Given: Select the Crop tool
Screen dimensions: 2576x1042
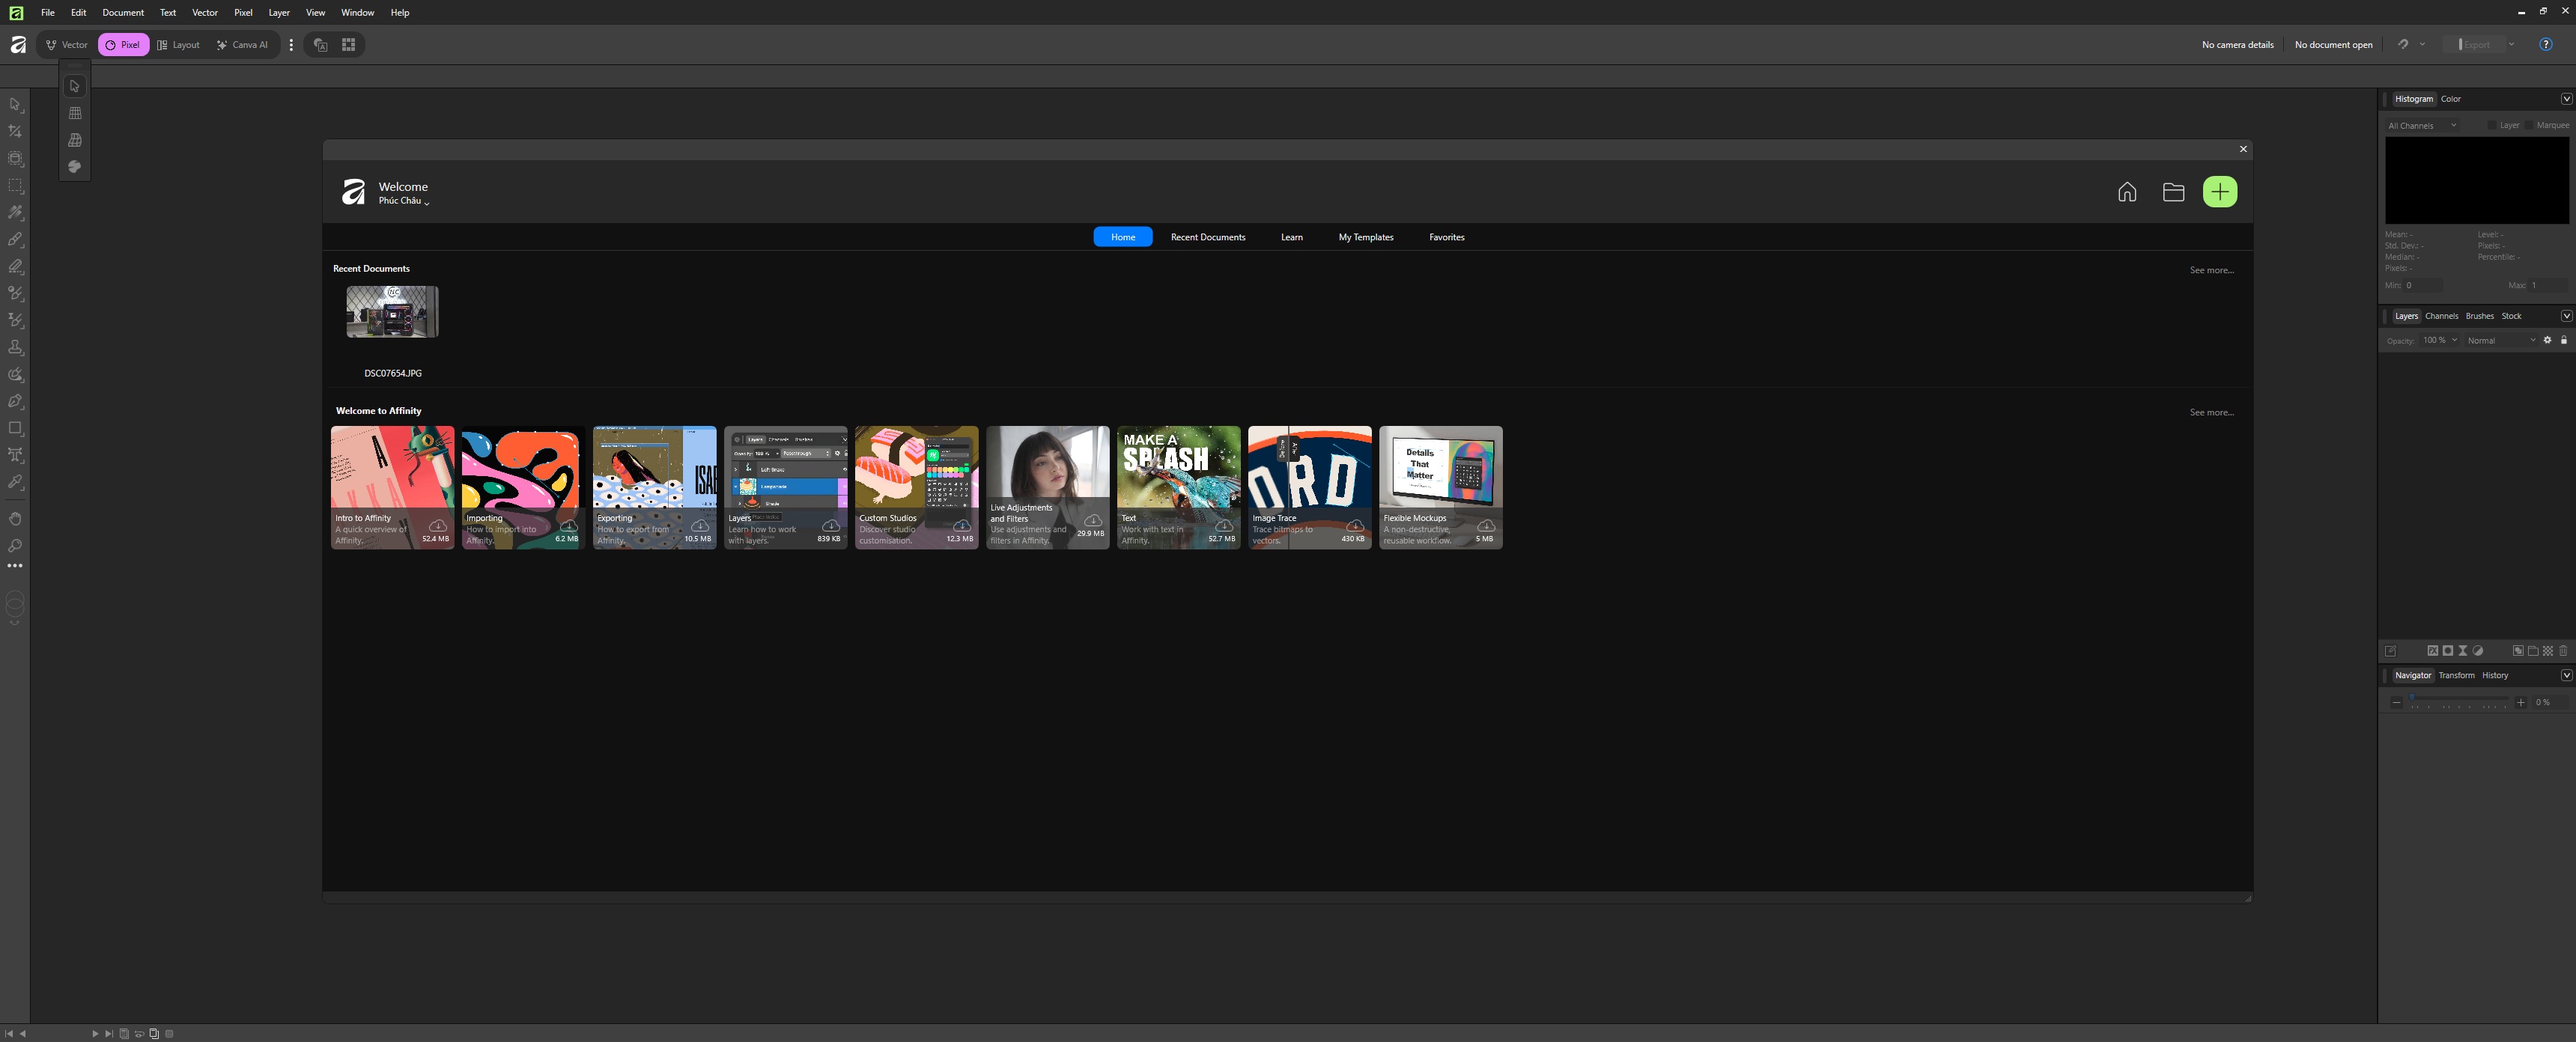Looking at the screenshot, I should point(15,131).
